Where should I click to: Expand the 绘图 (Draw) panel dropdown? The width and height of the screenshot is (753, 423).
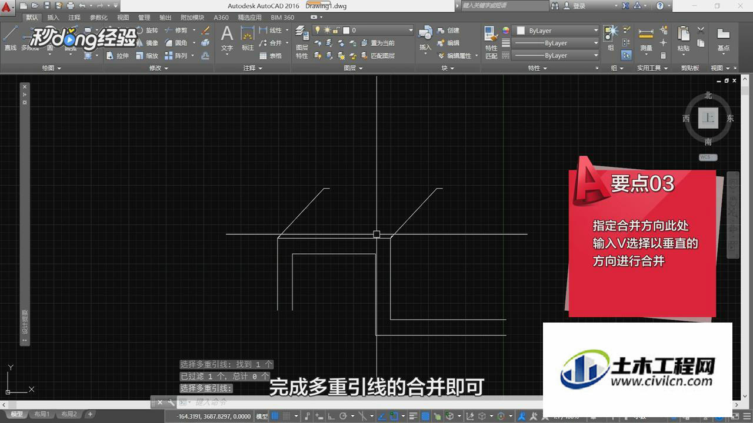pyautogui.click(x=52, y=68)
